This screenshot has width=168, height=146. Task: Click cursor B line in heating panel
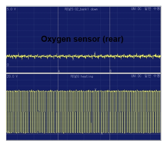[110, 107]
